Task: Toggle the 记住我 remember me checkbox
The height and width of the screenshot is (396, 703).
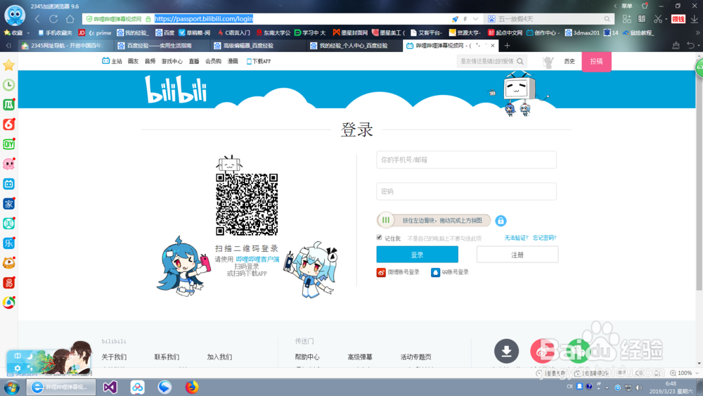Action: (x=380, y=237)
